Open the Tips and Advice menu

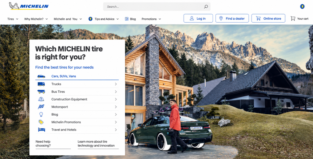[104, 19]
